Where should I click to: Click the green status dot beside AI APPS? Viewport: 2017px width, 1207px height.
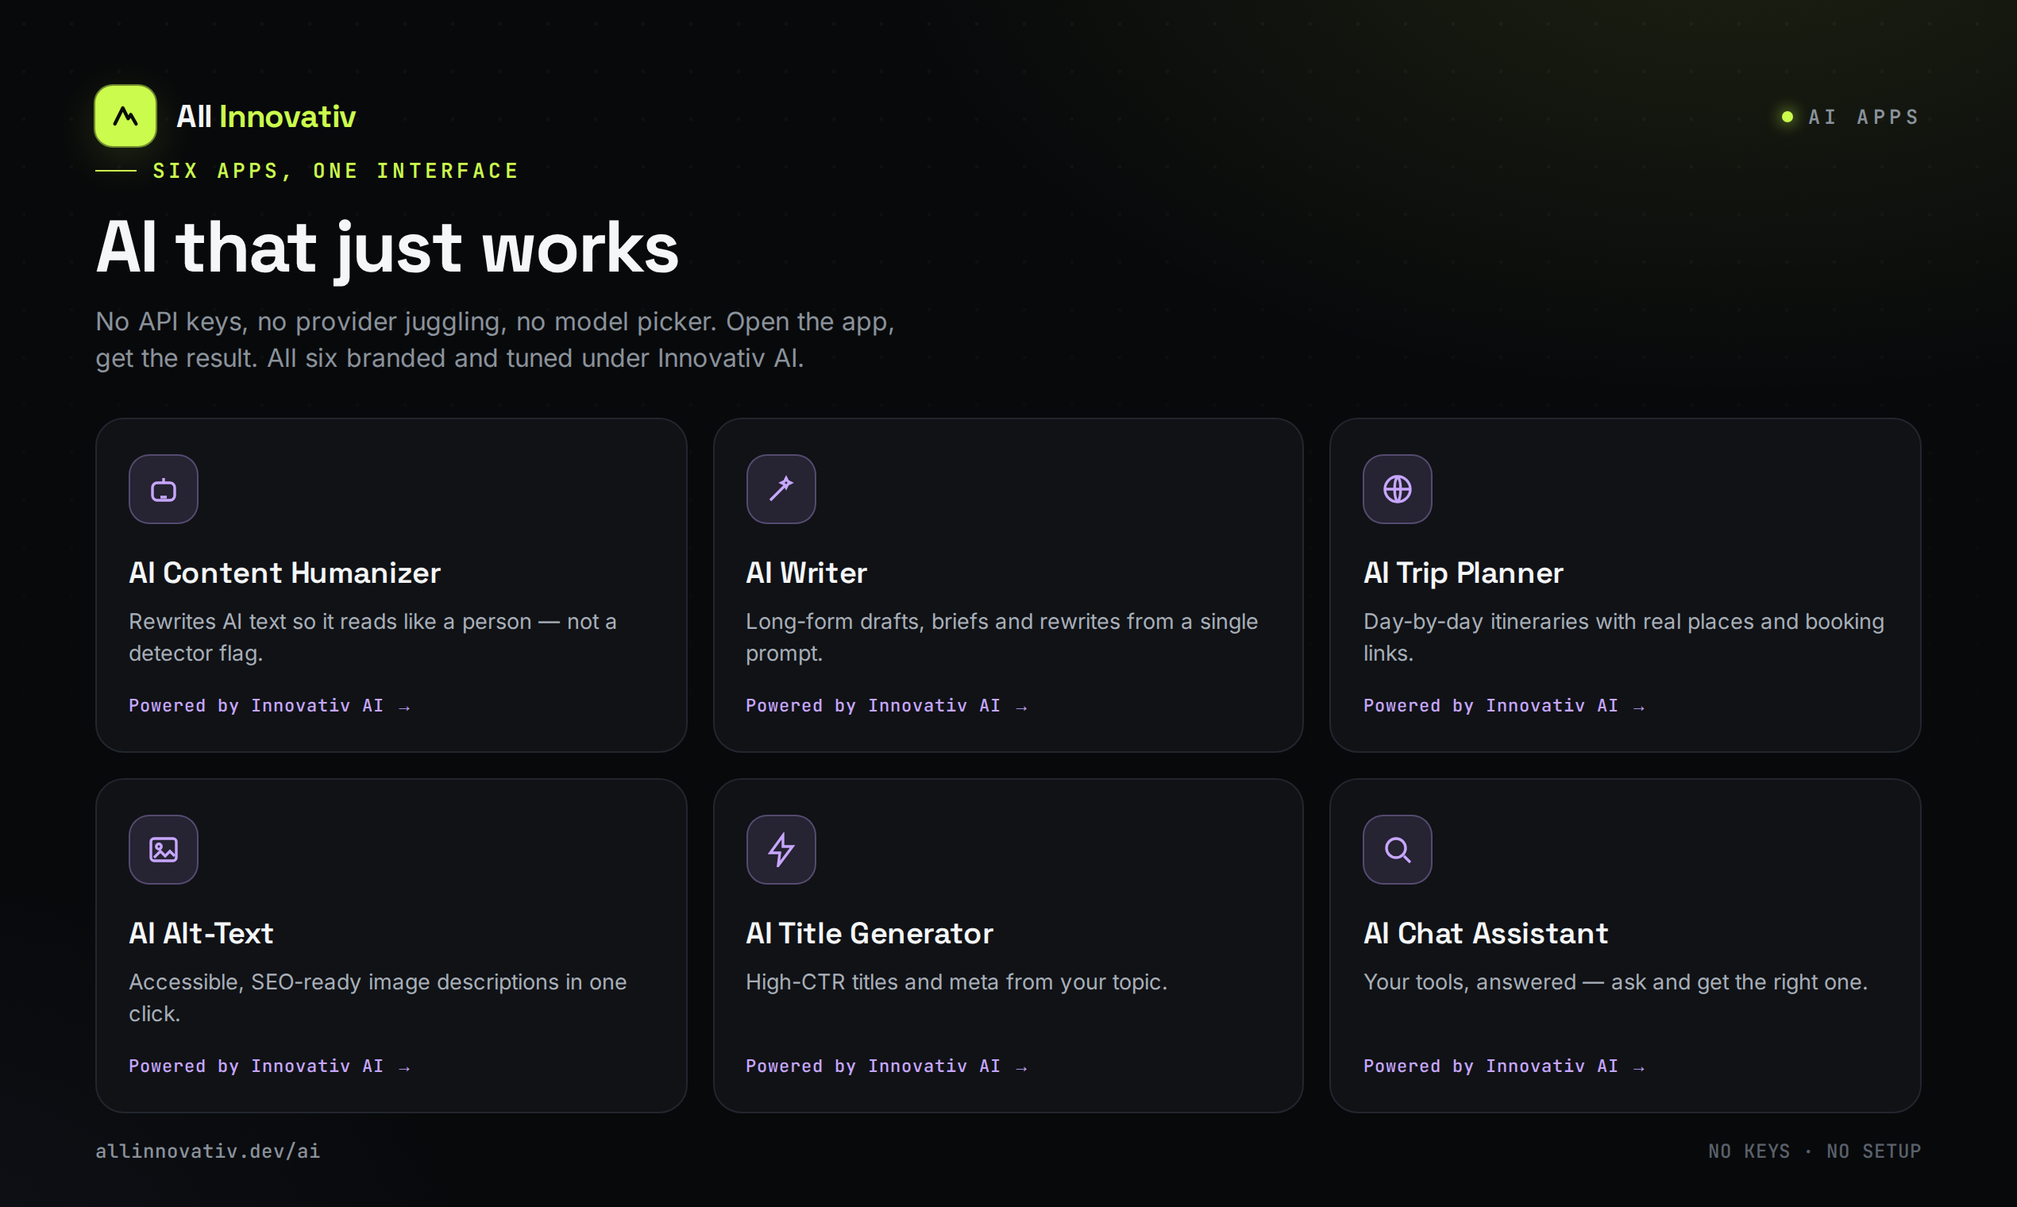pyautogui.click(x=1787, y=116)
